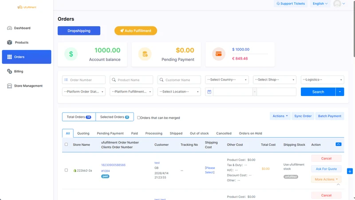Click the Products box icon
This screenshot has width=355, height=200.
tap(9, 42)
